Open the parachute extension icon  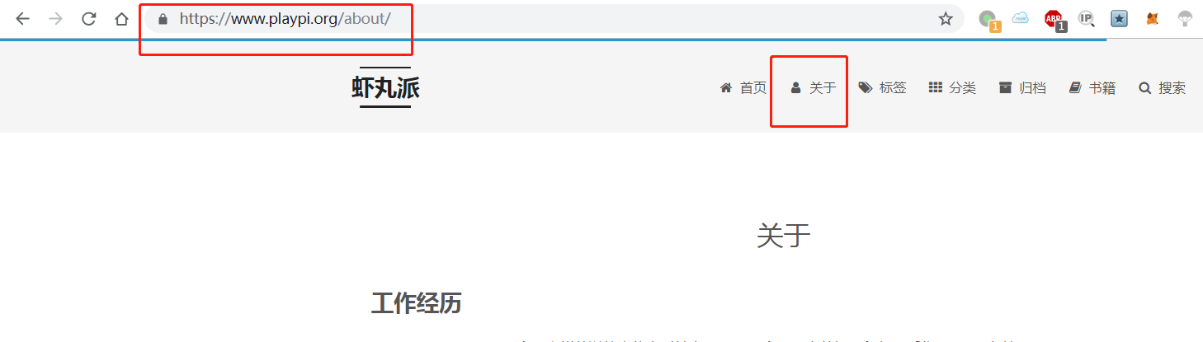click(x=1185, y=19)
